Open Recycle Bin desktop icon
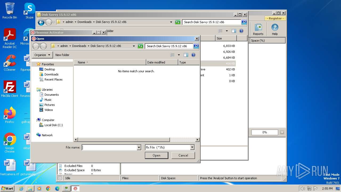The height and width of the screenshot is (192, 341). coord(10,11)
